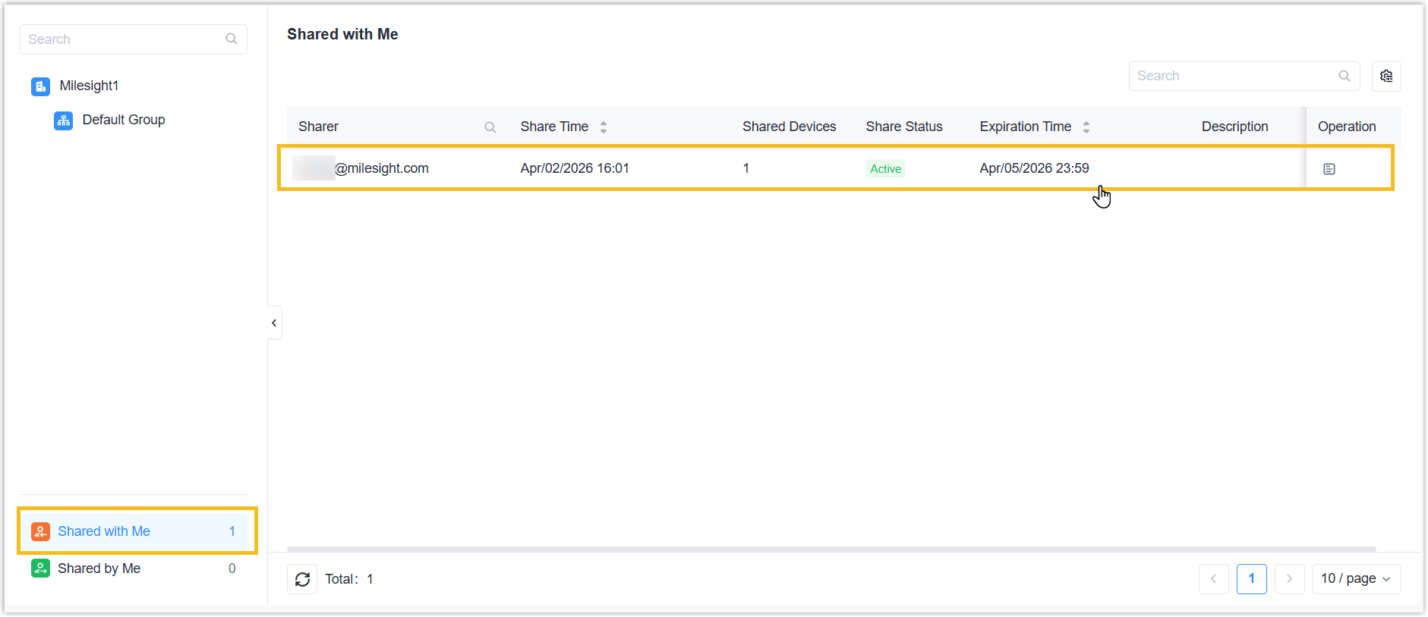Click the orange Shared with Me icon
The width and height of the screenshot is (1428, 617).
(x=41, y=532)
